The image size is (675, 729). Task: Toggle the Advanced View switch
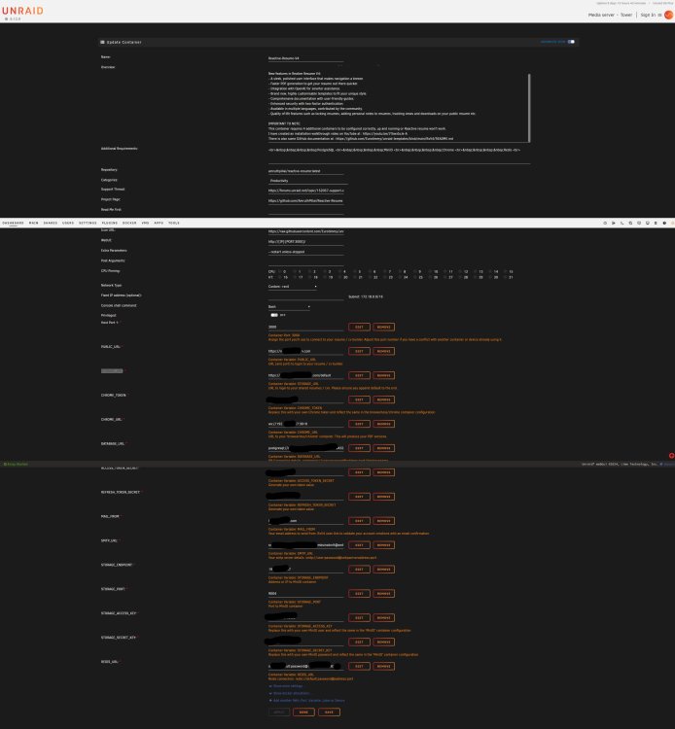(x=571, y=42)
